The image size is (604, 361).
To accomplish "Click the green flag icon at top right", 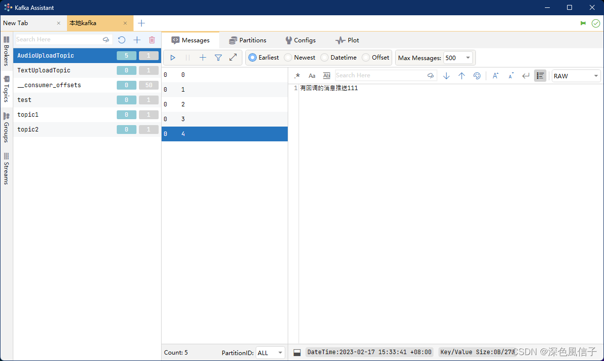I will [x=583, y=23].
